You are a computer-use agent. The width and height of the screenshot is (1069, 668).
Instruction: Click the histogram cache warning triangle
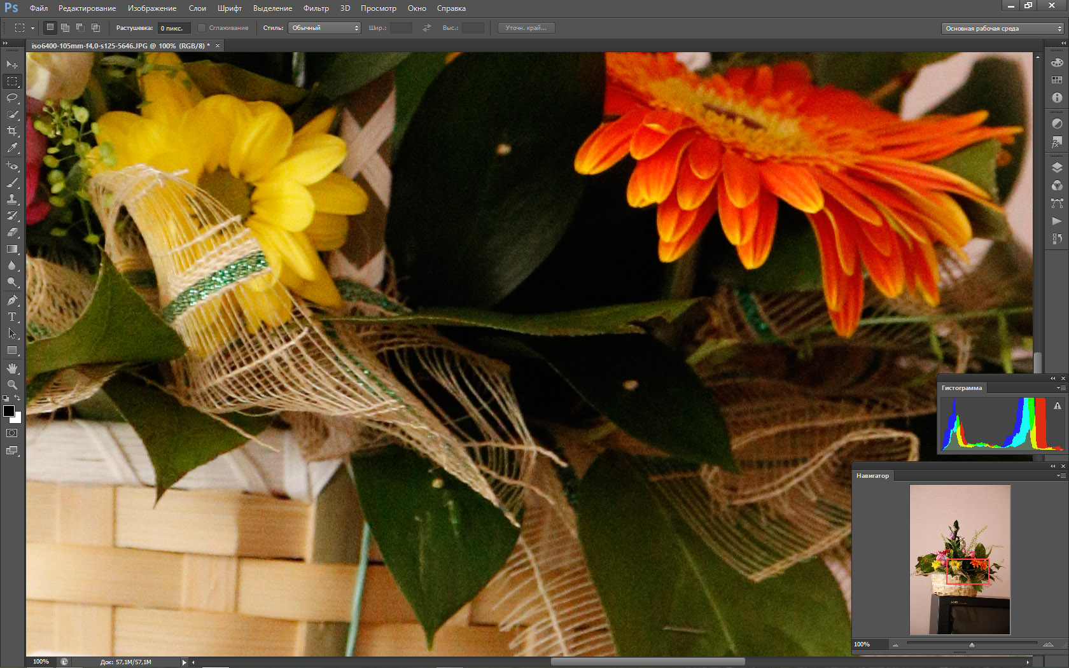point(1057,406)
